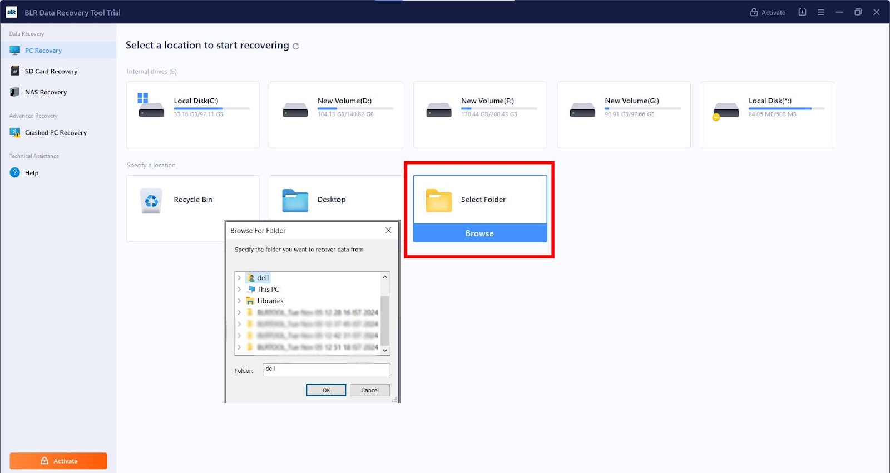Click the Crashed PC icon in sidebar
890x473 pixels.
point(15,132)
